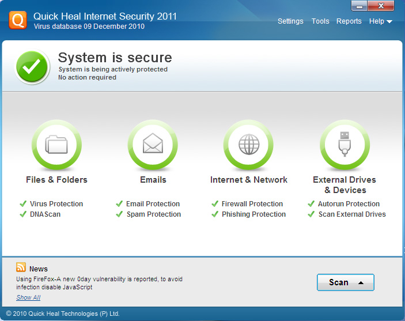Select the Autorun Protection label

click(x=349, y=203)
